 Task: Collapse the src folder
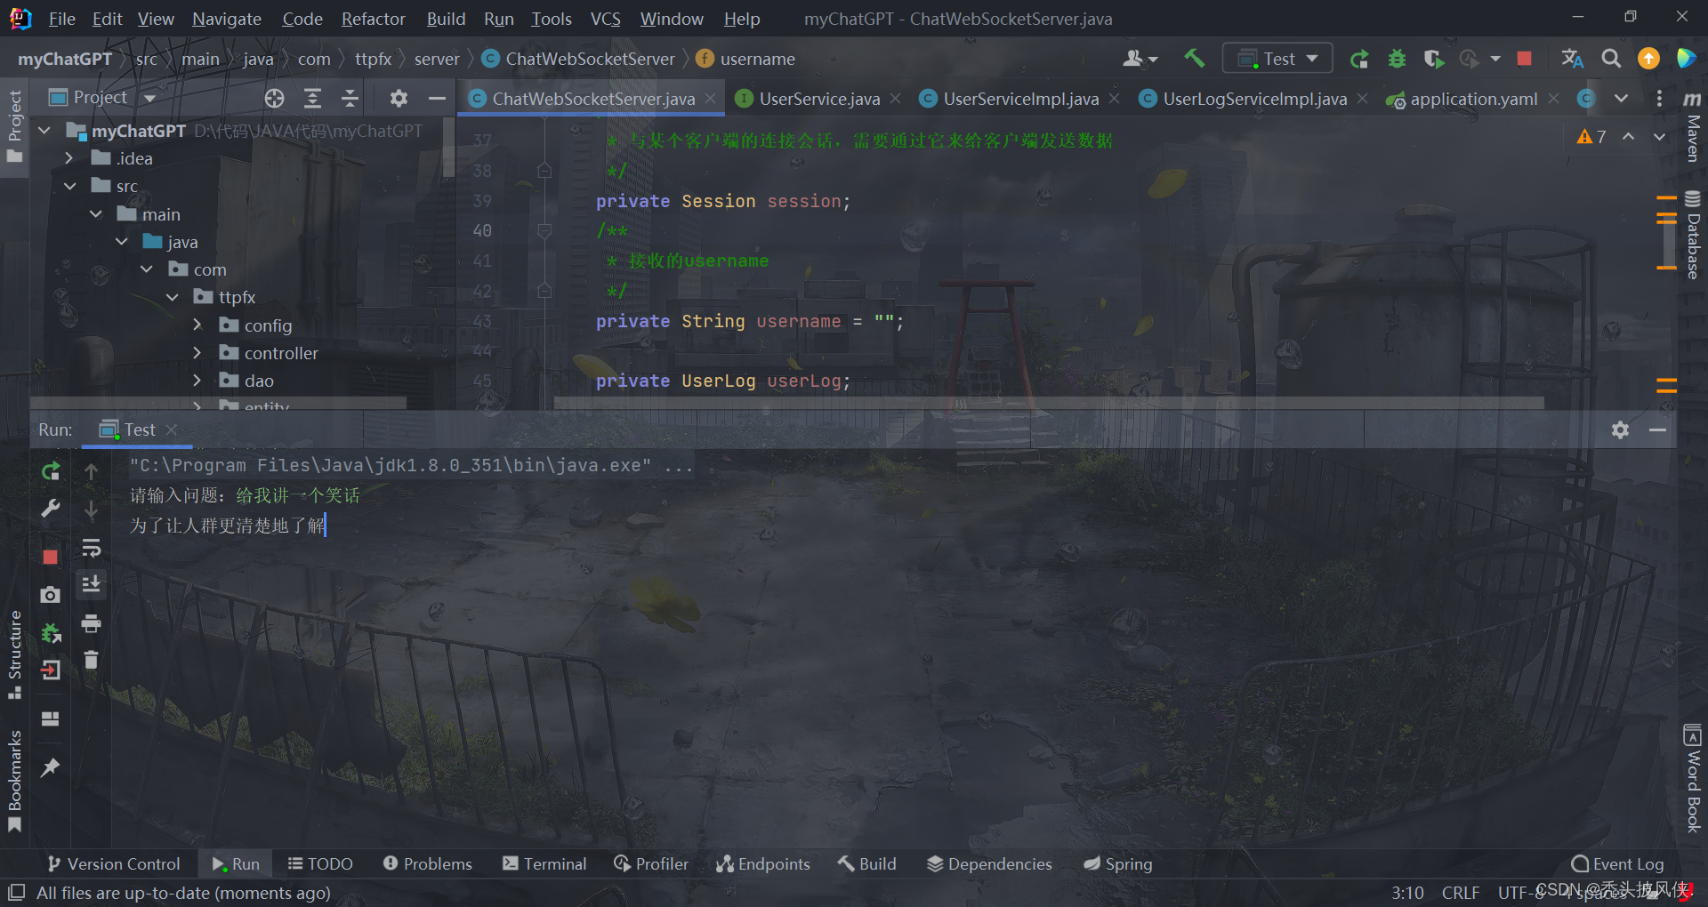coord(69,186)
